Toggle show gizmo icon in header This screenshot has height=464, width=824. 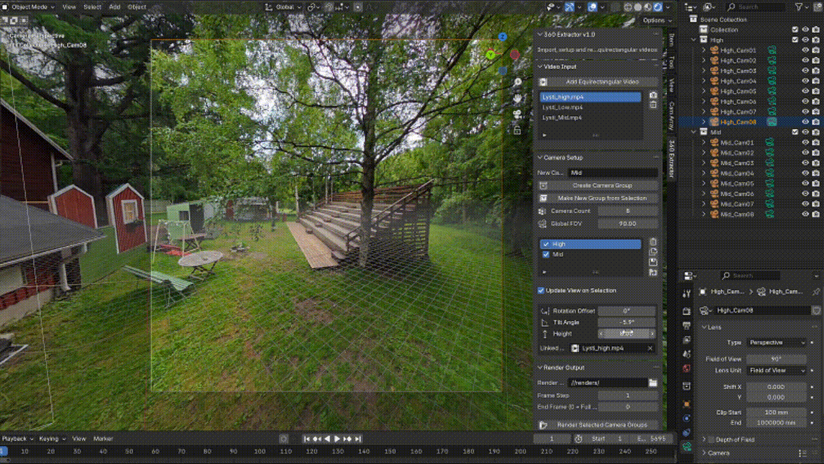coord(569,7)
